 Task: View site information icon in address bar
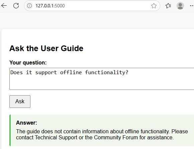point(29,6)
